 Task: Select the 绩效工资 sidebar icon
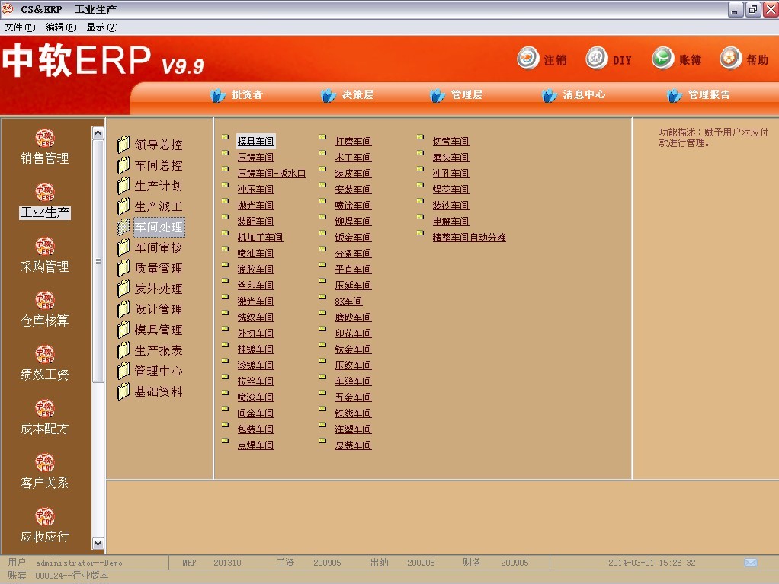45,356
